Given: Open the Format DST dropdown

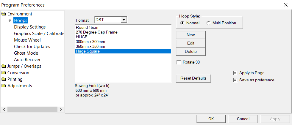Looking at the screenshot, I should click(x=124, y=20).
